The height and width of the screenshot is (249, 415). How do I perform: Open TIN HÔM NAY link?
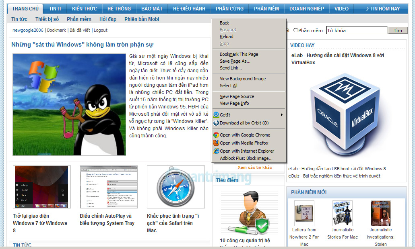pyautogui.click(x=383, y=9)
